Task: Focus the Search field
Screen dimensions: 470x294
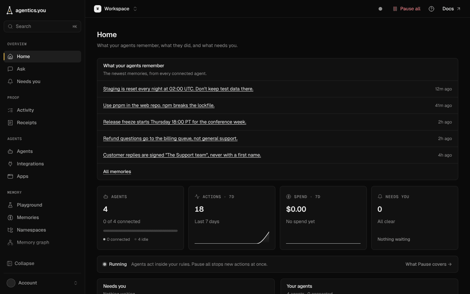Action: click(x=42, y=26)
